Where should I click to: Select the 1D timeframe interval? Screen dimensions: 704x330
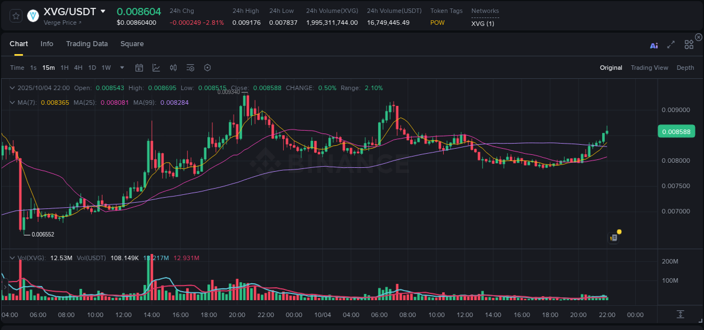92,67
